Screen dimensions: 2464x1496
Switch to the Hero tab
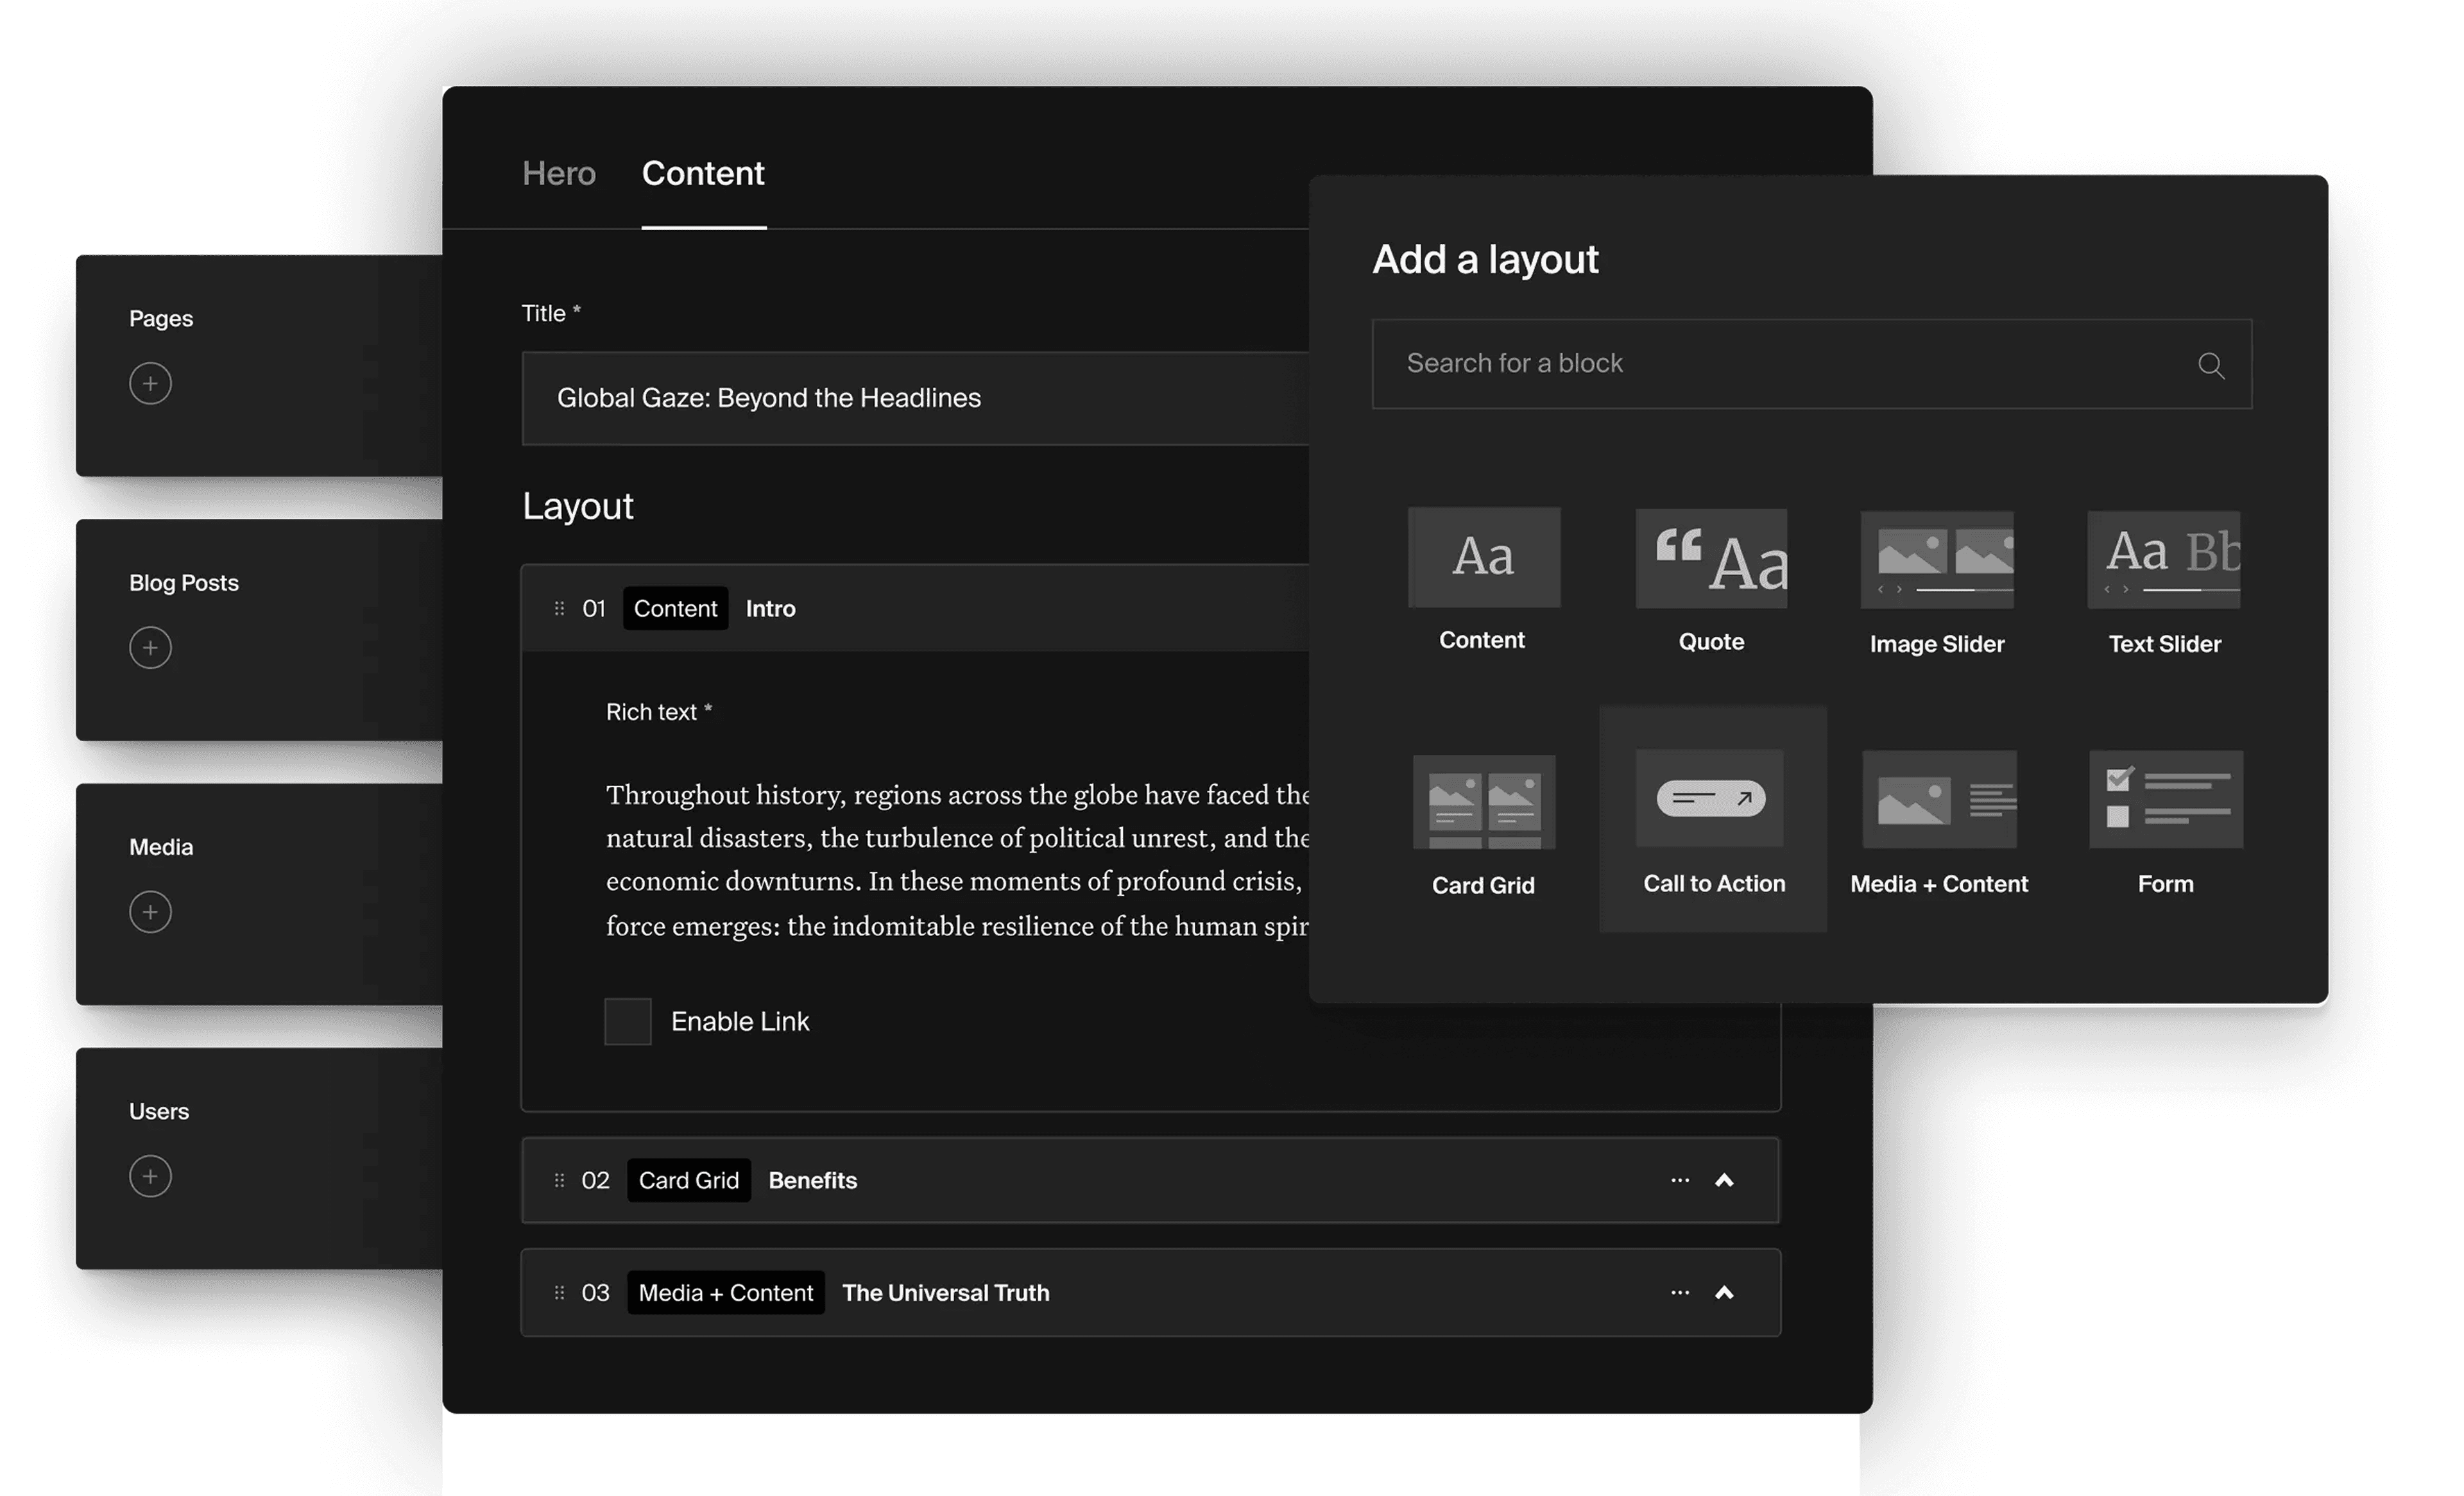click(x=559, y=173)
